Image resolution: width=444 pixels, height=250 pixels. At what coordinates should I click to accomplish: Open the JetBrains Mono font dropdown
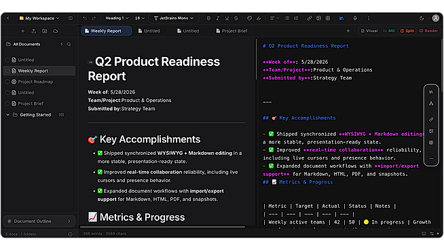click(174, 18)
